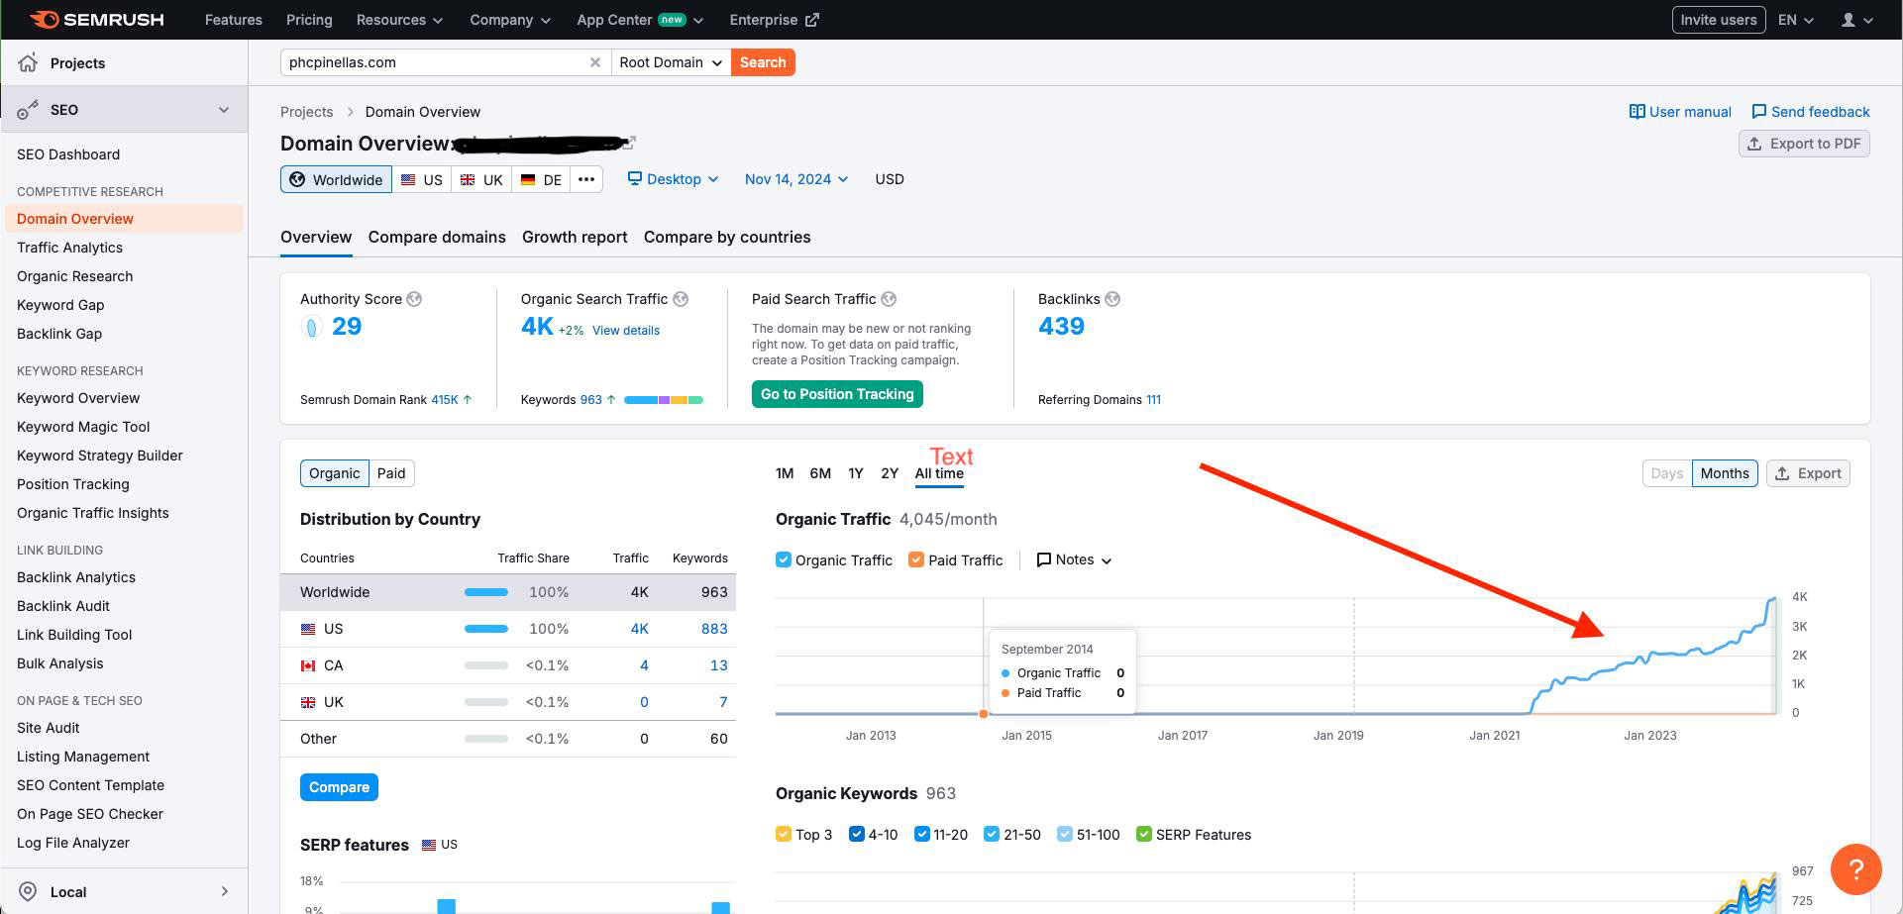Open App Center dropdown menu
1903x914 pixels.
(640, 20)
